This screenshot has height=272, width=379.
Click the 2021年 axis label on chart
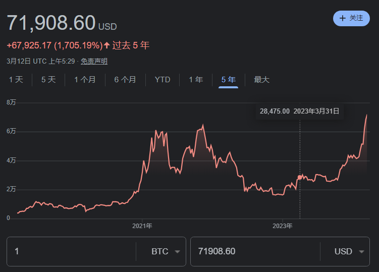tap(142, 226)
